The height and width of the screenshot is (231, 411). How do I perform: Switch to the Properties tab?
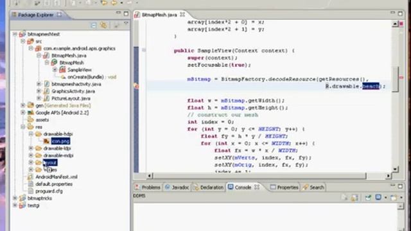tap(284, 187)
